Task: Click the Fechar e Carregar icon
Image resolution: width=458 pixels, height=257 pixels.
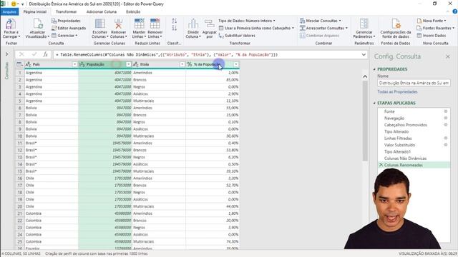Action: (x=11, y=24)
